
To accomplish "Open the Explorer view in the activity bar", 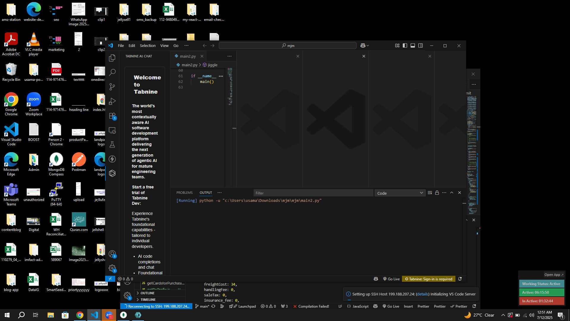I will tap(112, 58).
